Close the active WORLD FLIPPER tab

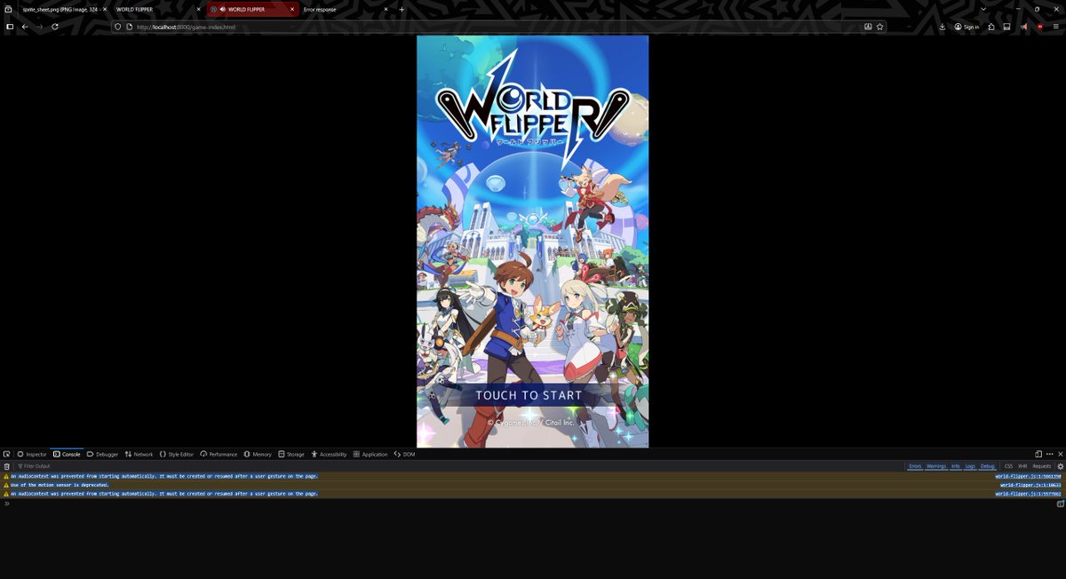point(292,9)
